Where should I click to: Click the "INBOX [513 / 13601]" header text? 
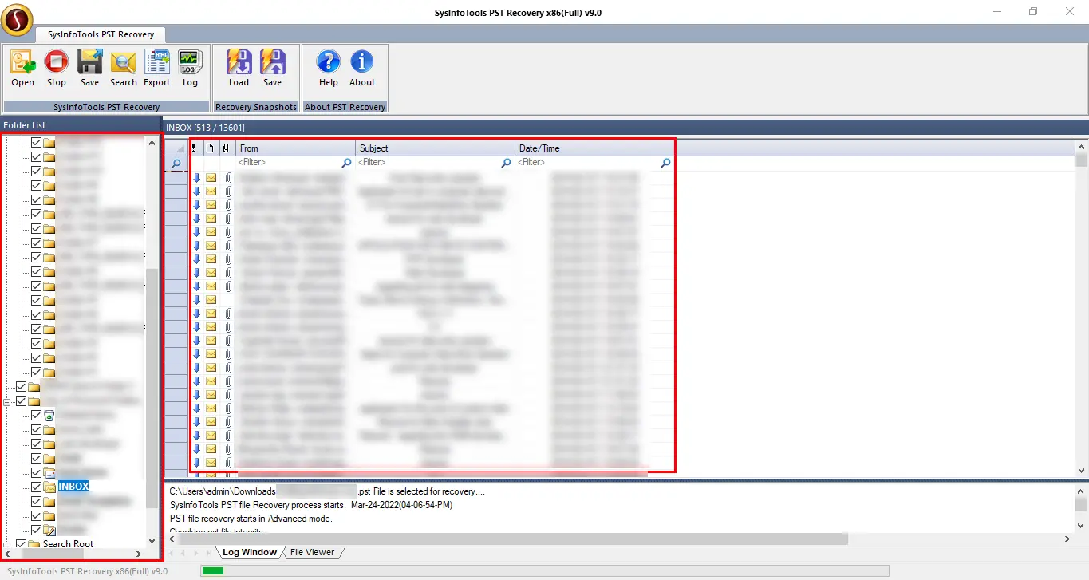(x=205, y=128)
